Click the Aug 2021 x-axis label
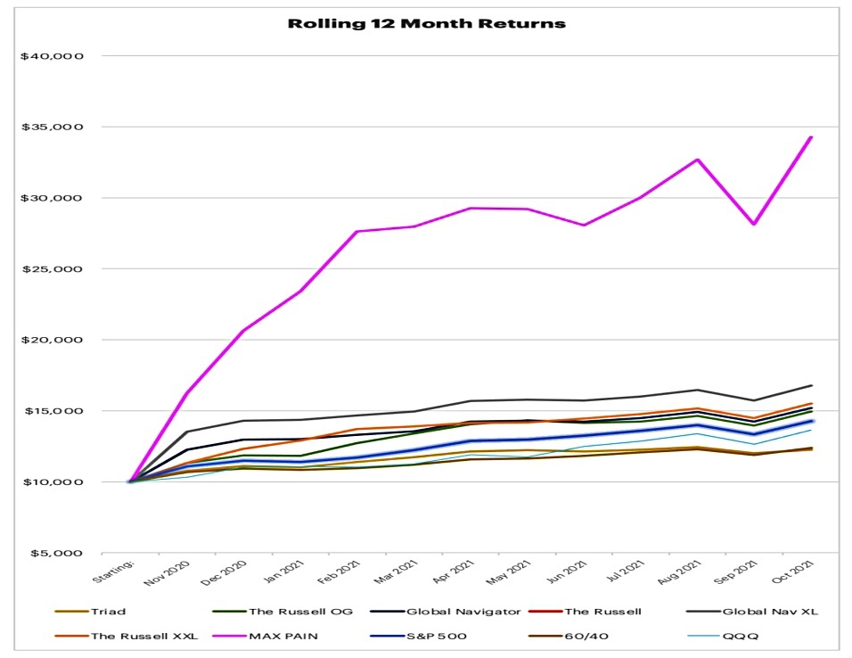852x658 pixels. [x=680, y=572]
